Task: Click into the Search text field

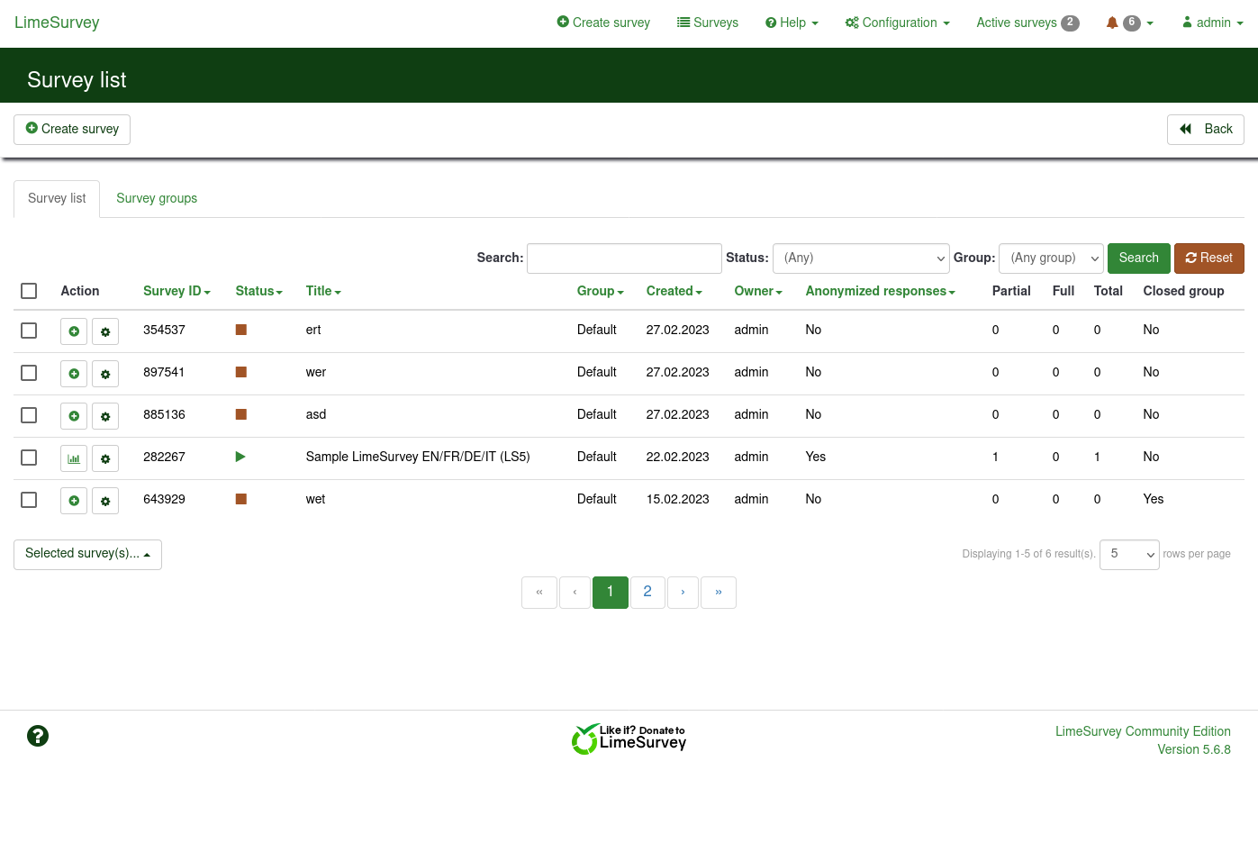Action: [x=624, y=258]
